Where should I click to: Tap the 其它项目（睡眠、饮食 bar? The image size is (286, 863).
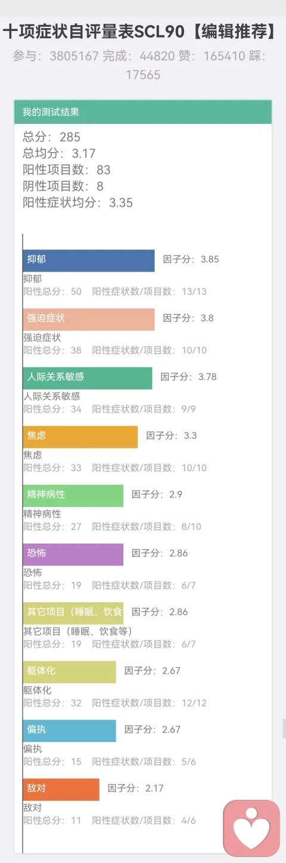[73, 612]
